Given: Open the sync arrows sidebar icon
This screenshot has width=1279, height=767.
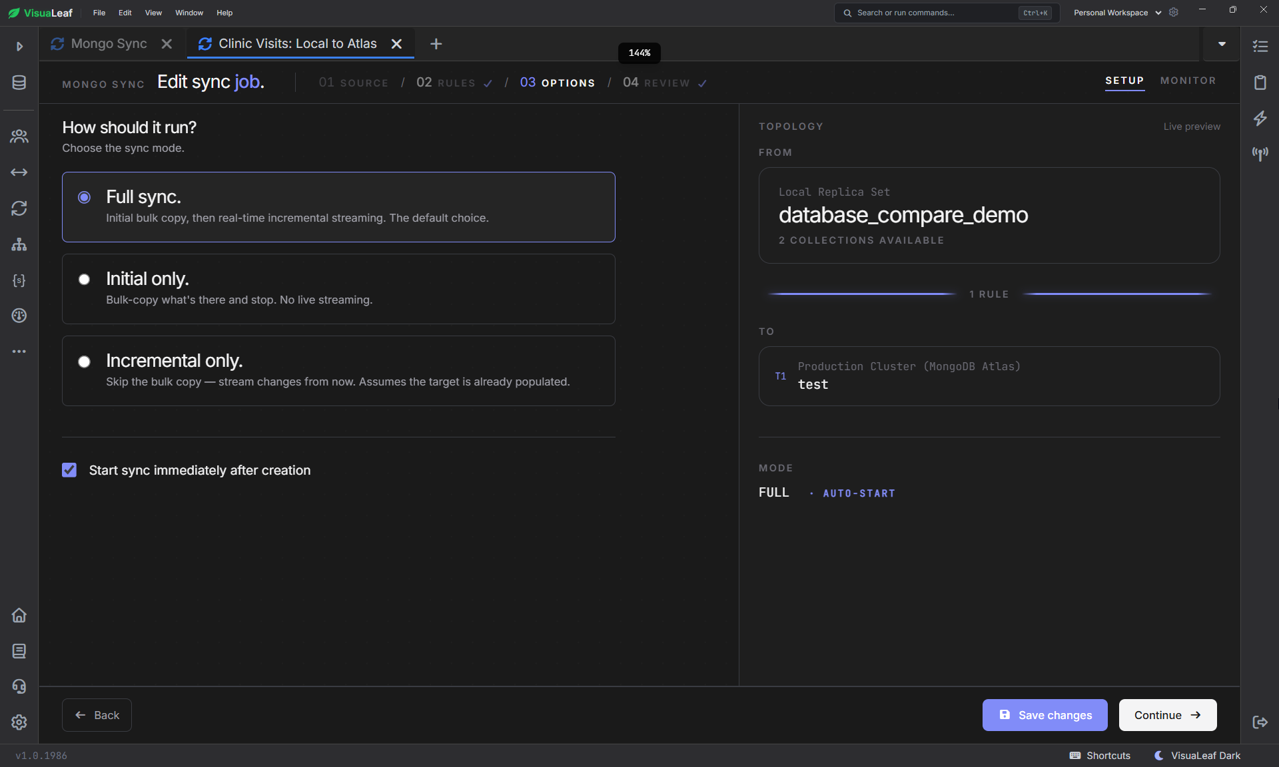Looking at the screenshot, I should (x=19, y=208).
